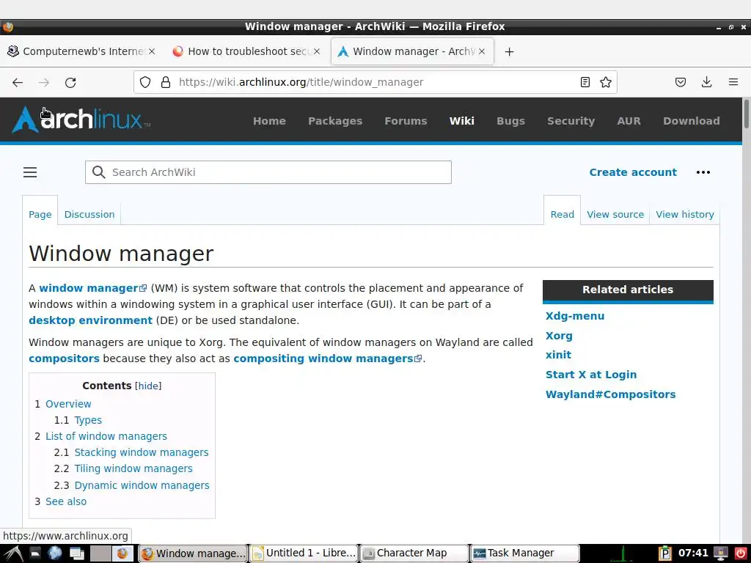Open the compositors link
The width and height of the screenshot is (751, 563).
pos(65,358)
